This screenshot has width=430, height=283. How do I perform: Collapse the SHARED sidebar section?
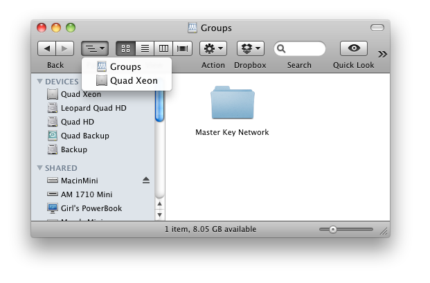click(x=40, y=168)
